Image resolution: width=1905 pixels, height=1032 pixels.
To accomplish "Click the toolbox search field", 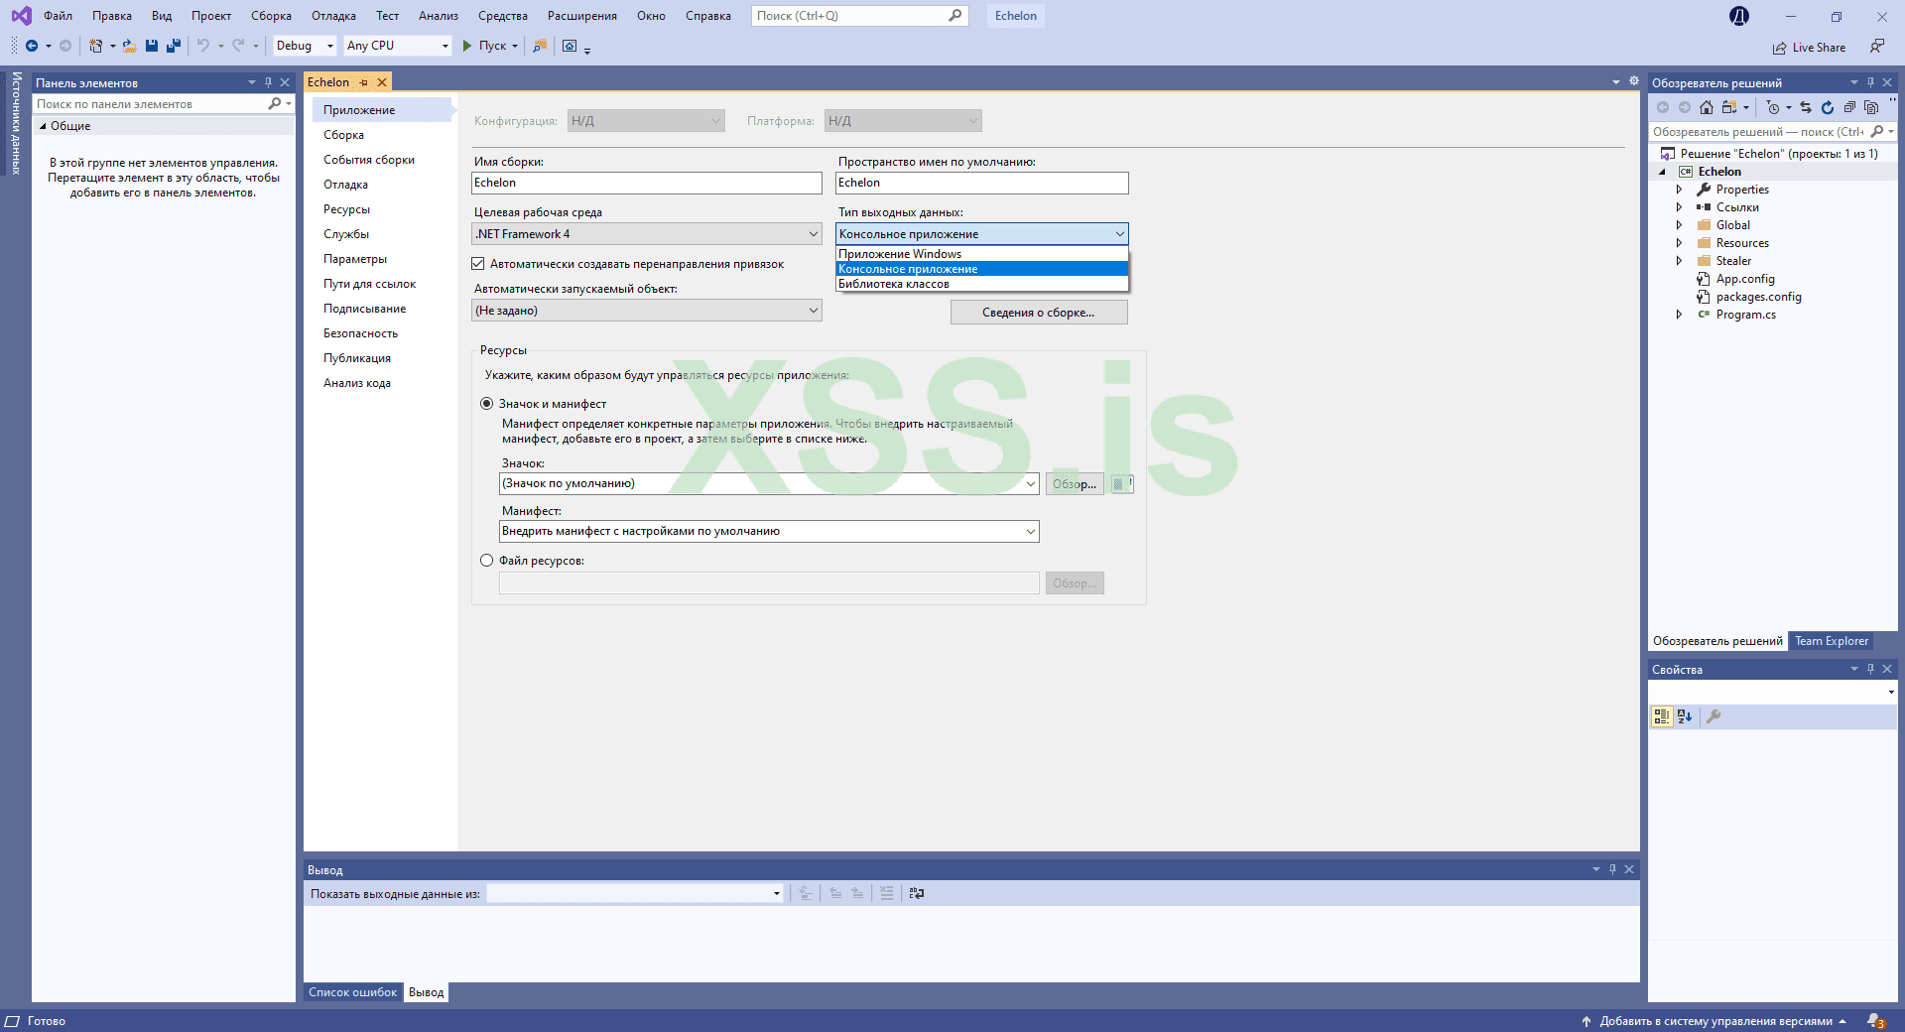I will coord(151,104).
